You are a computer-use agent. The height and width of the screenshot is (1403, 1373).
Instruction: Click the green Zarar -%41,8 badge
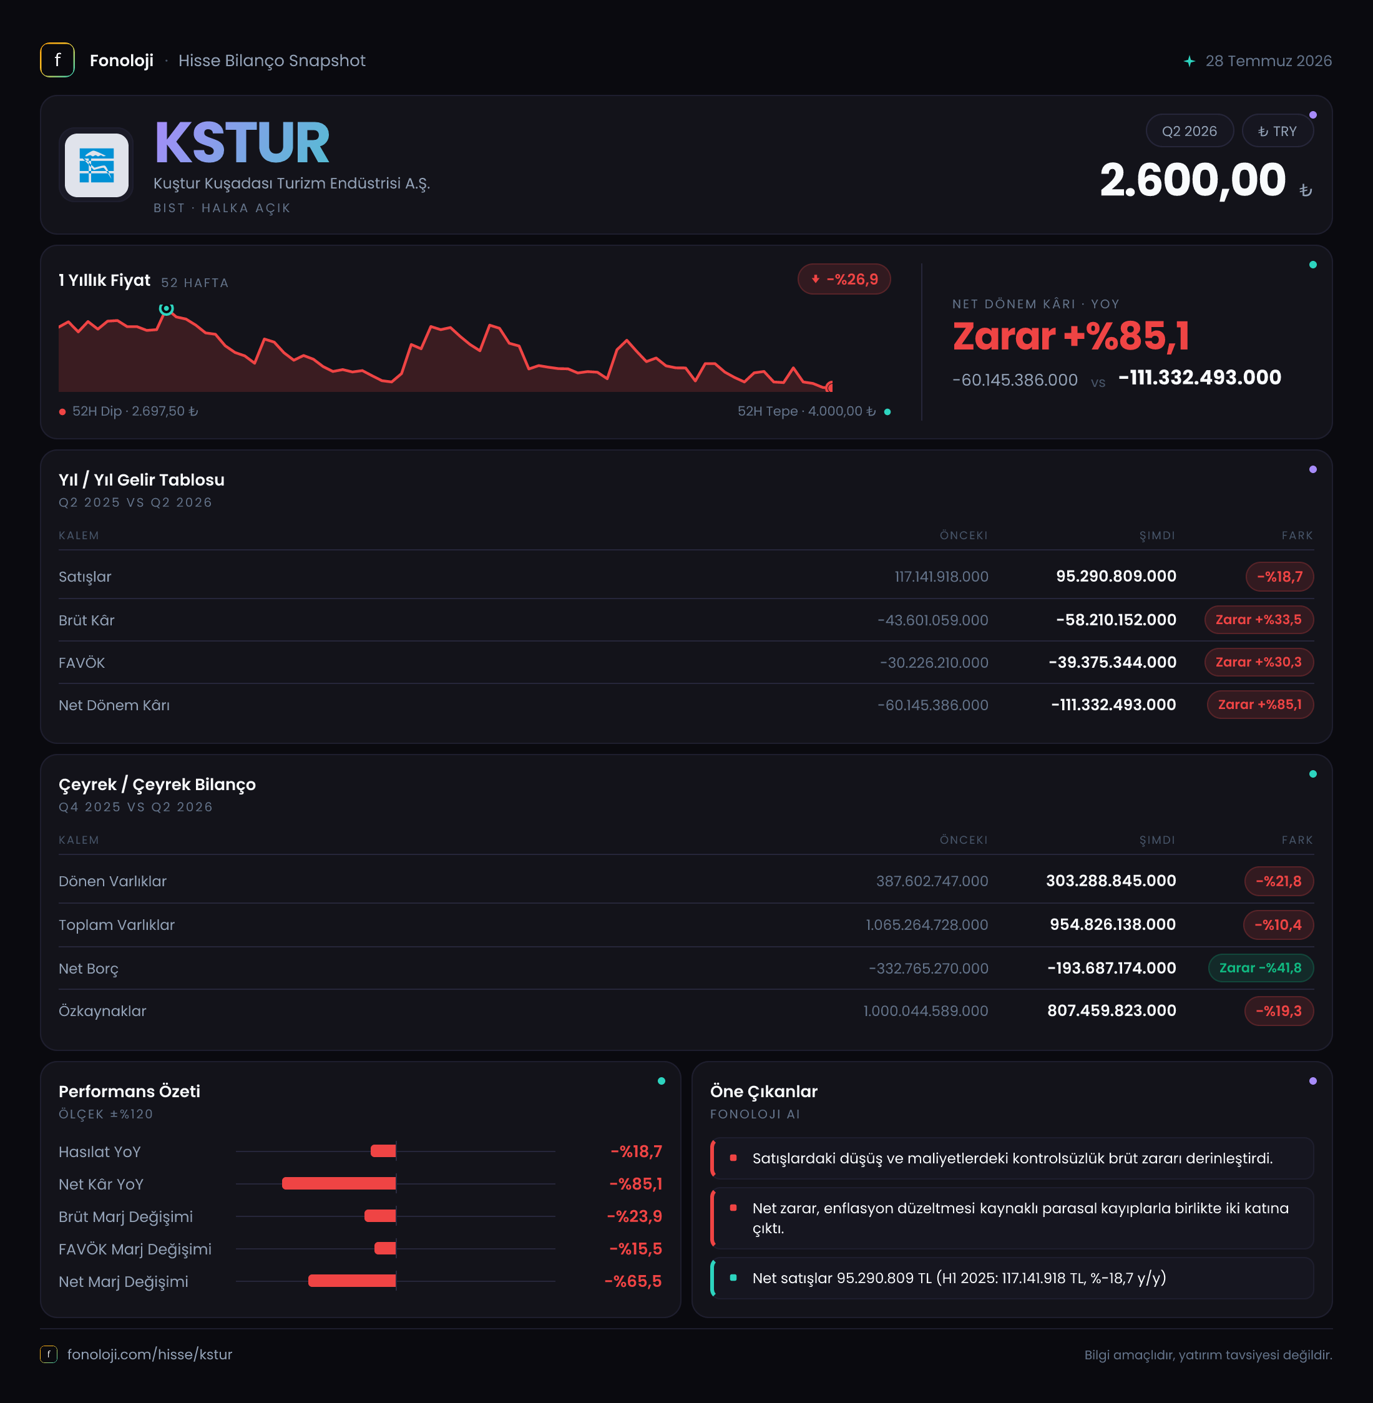1261,968
